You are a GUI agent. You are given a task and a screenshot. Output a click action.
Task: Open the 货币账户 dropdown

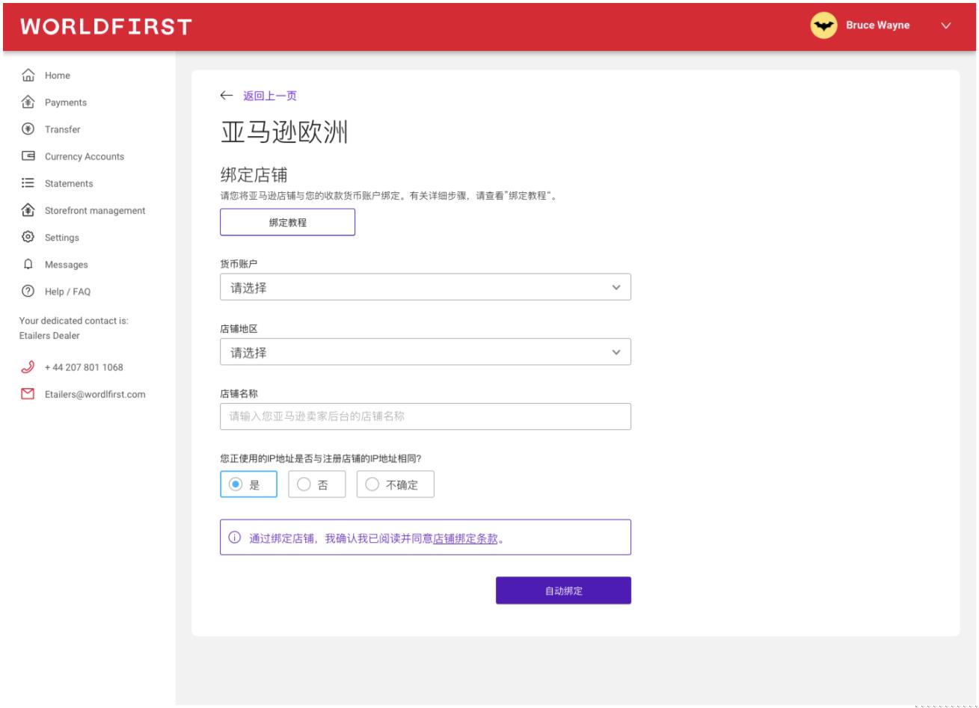tap(425, 287)
